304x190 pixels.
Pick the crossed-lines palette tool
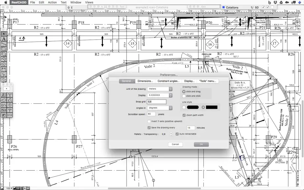(10, 95)
